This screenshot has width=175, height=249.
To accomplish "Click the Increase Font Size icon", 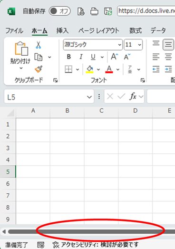I will click(115, 57).
